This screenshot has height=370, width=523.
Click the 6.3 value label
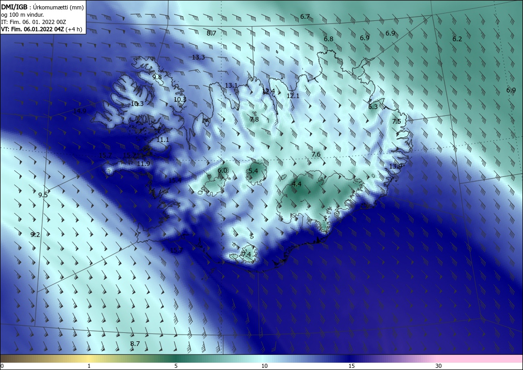pos(373,107)
